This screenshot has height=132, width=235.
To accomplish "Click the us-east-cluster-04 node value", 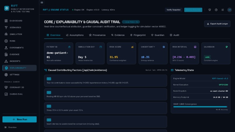I will click(x=219, y=91).
